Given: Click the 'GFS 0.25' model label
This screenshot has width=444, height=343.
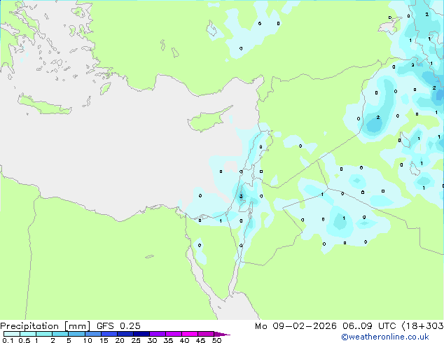Looking at the screenshot, I should (118, 326).
